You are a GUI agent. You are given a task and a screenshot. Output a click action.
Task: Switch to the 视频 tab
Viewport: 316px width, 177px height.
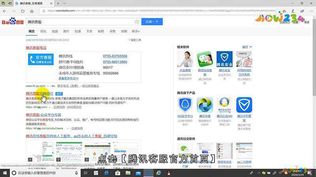point(55,31)
